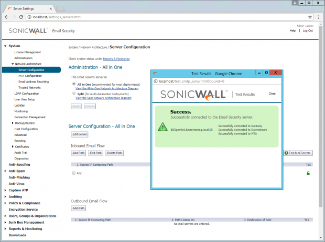
Task: Click the green TLS padlock icon
Action: [x=308, y=173]
